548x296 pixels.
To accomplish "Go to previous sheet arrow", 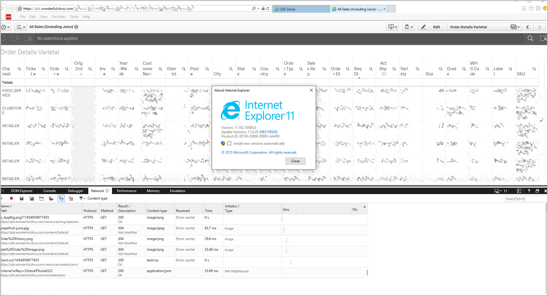I will coord(528,27).
